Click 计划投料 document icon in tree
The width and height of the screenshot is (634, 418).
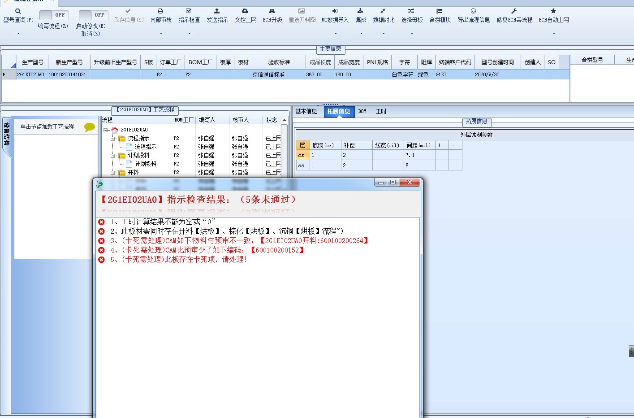point(129,164)
